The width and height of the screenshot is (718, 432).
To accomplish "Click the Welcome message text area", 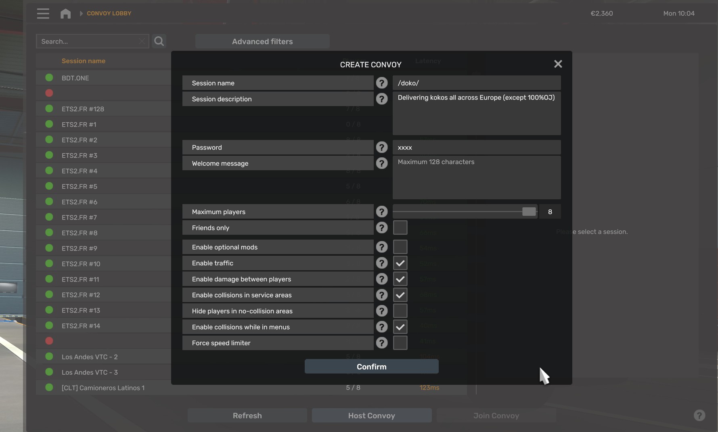I will click(x=477, y=177).
